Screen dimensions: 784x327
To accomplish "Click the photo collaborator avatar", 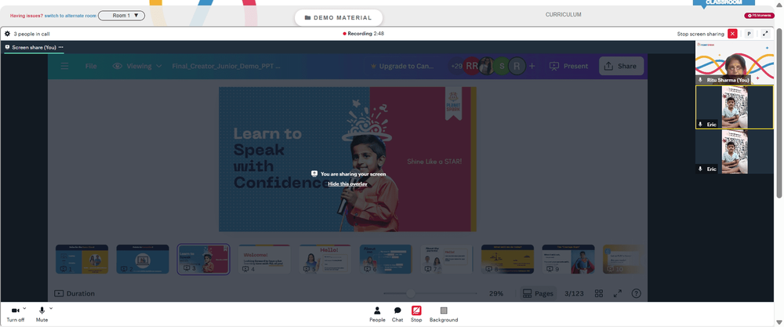I will (x=486, y=66).
